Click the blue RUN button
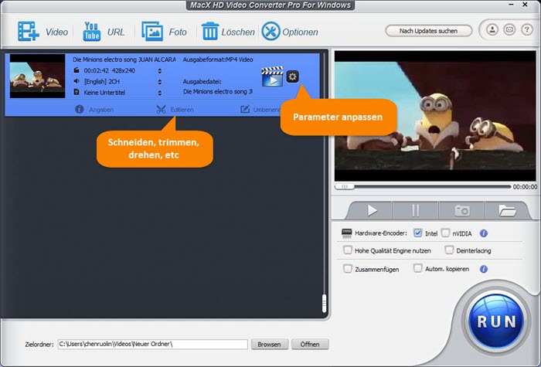 (x=496, y=321)
